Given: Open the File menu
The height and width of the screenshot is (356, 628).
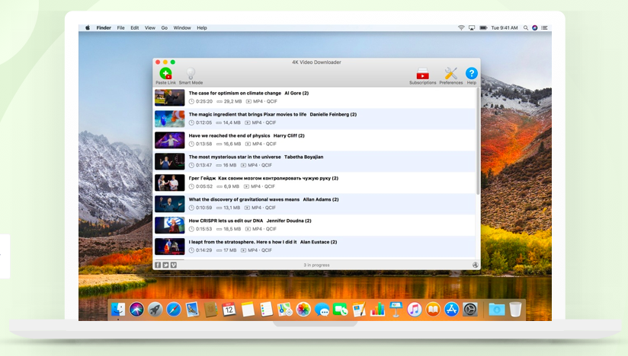Looking at the screenshot, I should [120, 28].
